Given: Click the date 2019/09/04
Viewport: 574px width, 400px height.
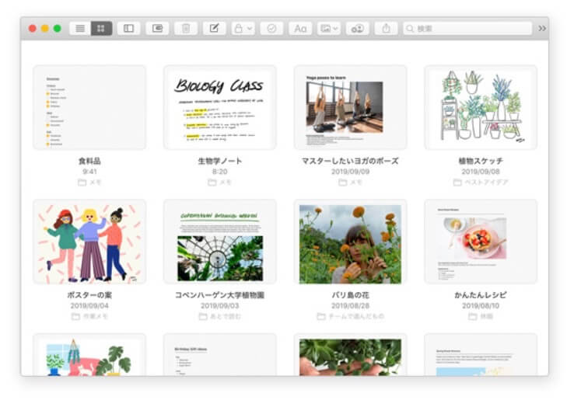Looking at the screenshot, I should click(x=89, y=306).
